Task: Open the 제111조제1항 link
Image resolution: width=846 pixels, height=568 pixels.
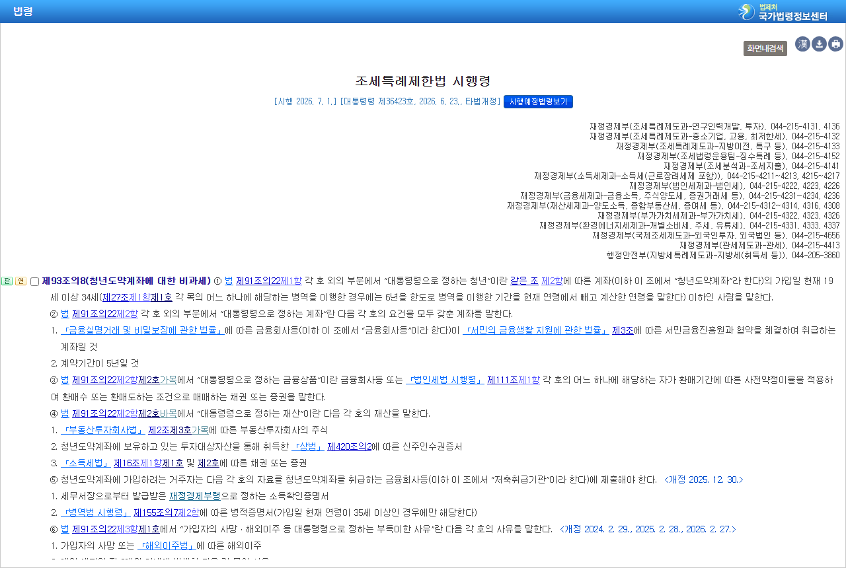Action: (x=514, y=380)
